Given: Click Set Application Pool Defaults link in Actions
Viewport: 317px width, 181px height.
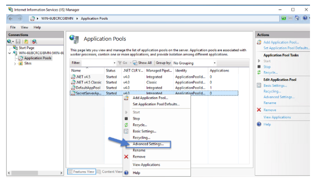Looking at the screenshot, I should [286, 48].
